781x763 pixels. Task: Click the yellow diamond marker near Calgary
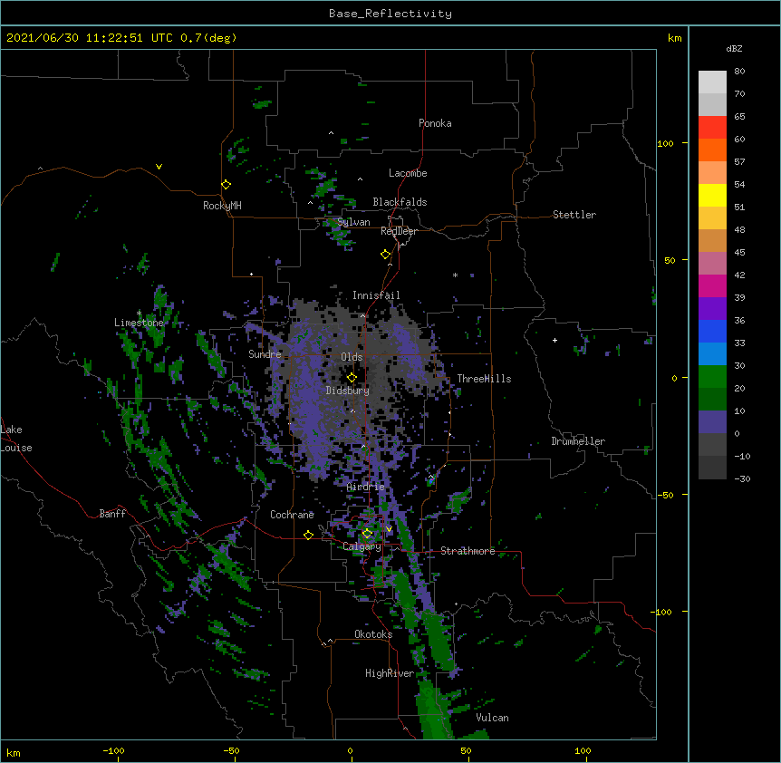367,534
